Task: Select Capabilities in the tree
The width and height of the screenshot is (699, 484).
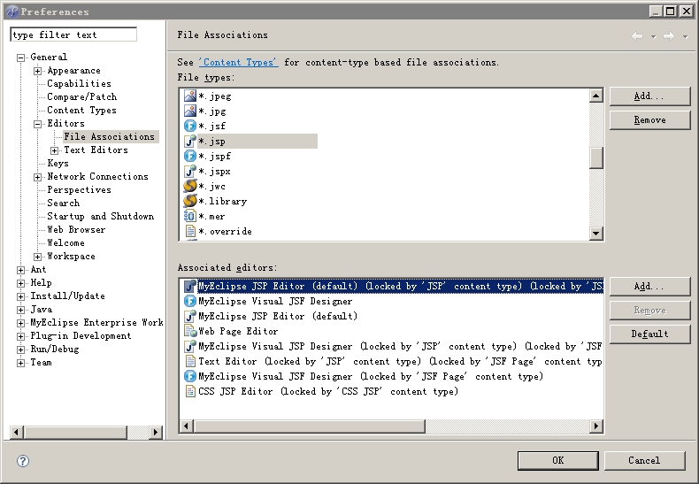Action: click(79, 84)
